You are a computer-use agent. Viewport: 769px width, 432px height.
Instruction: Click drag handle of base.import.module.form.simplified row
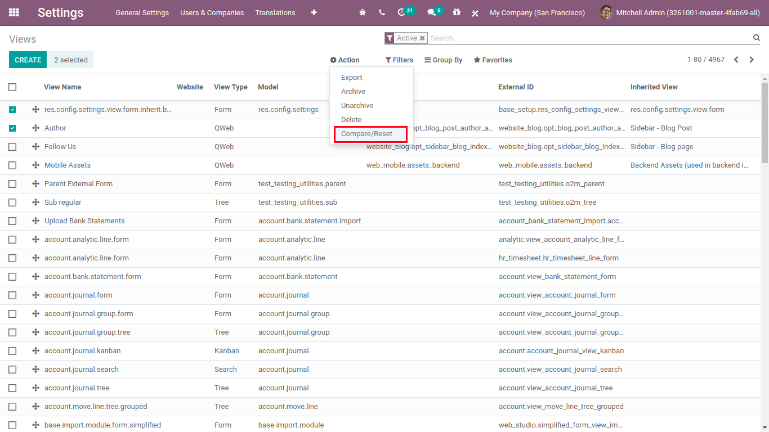[35, 425]
